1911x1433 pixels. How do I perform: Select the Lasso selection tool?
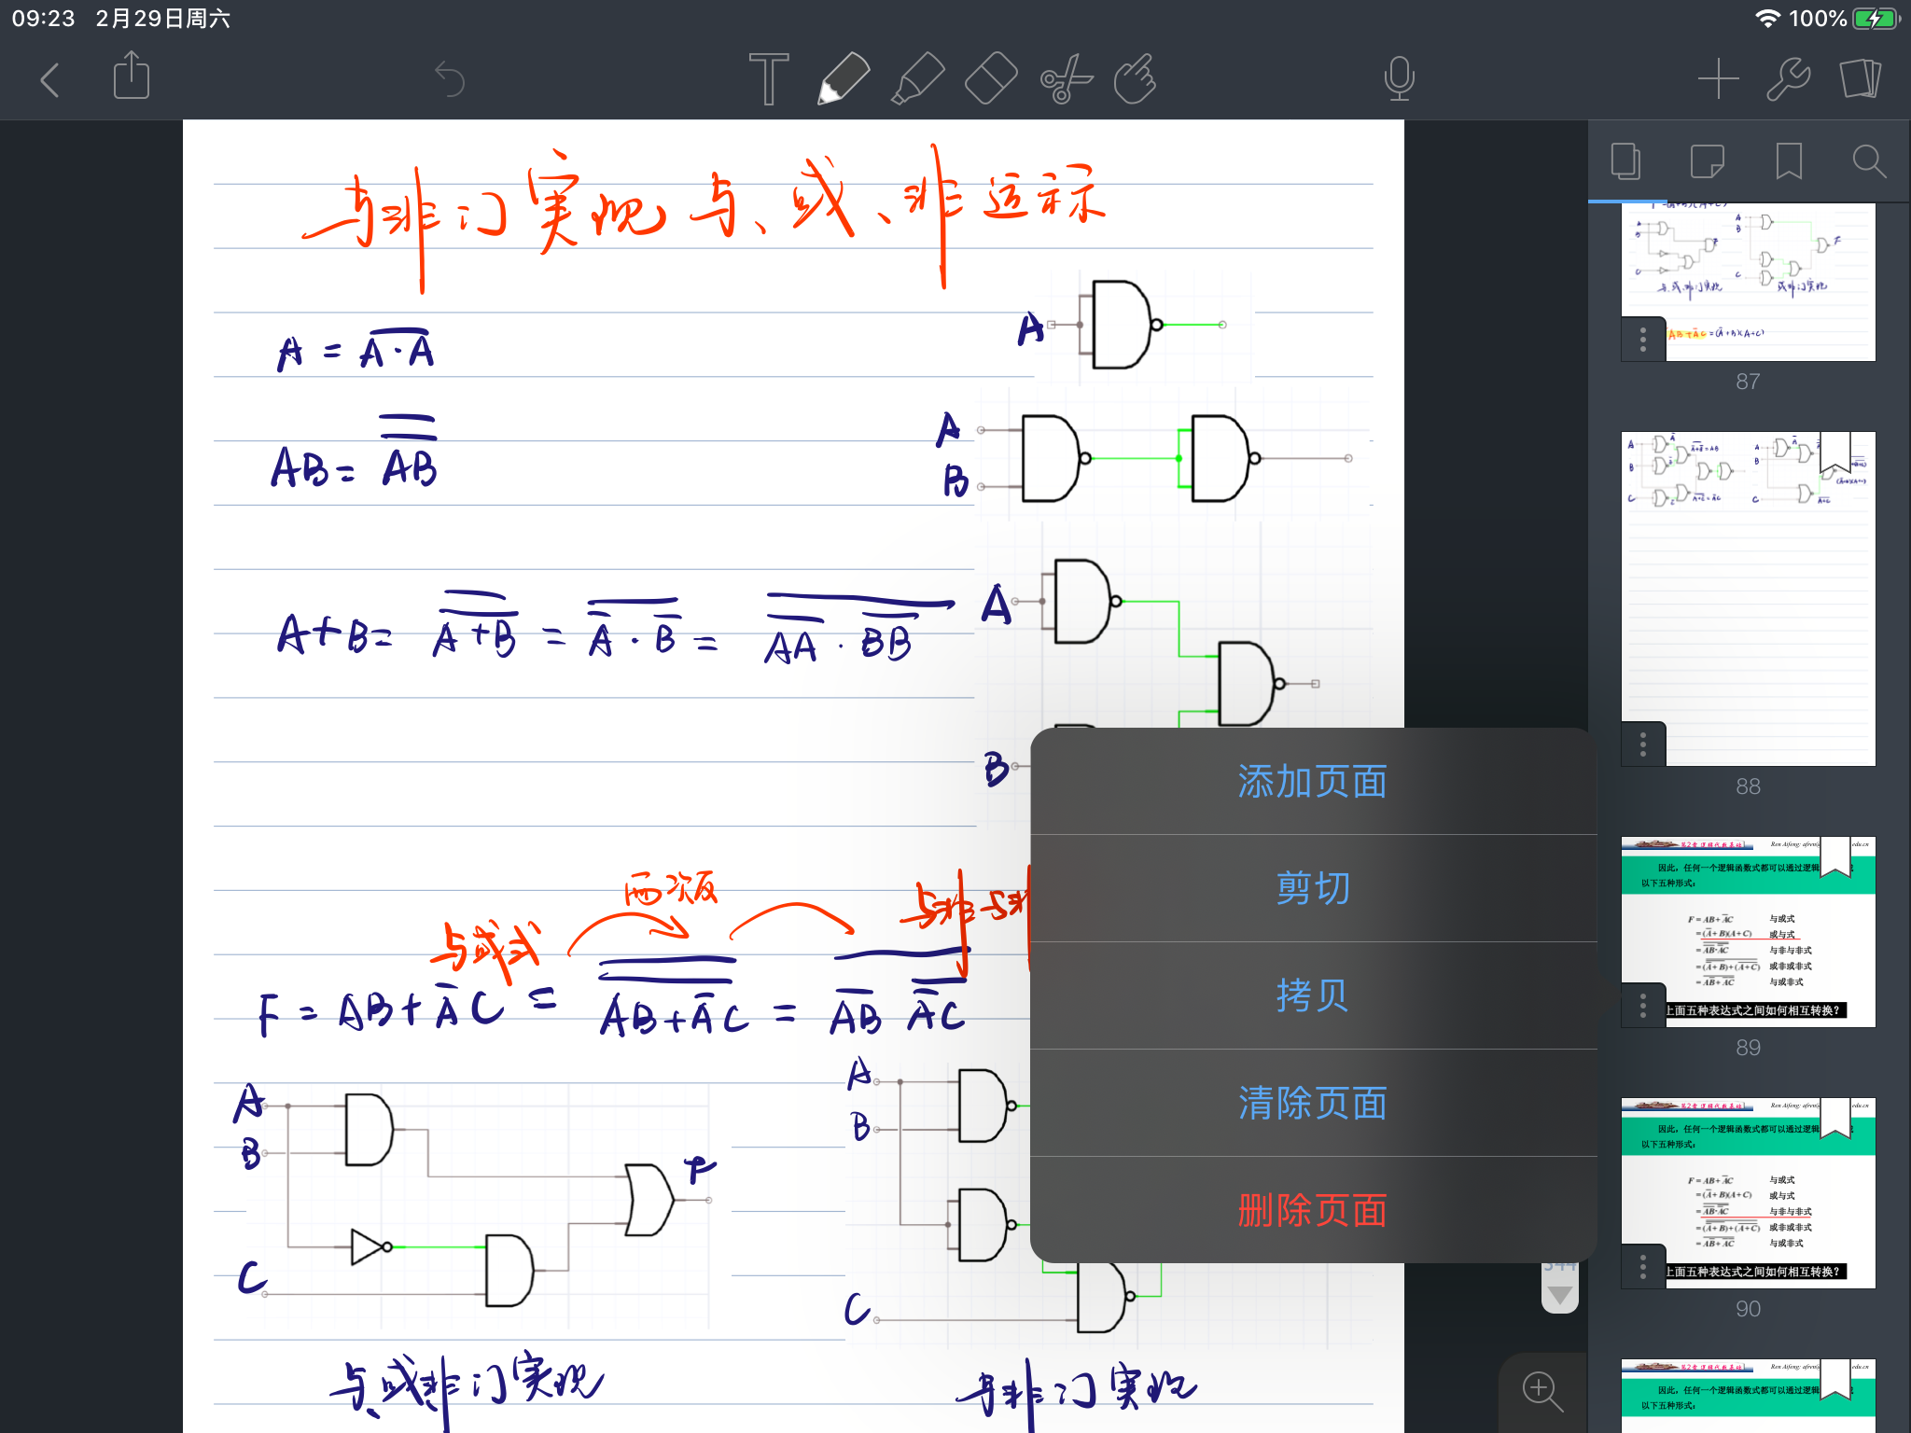(x=1066, y=79)
